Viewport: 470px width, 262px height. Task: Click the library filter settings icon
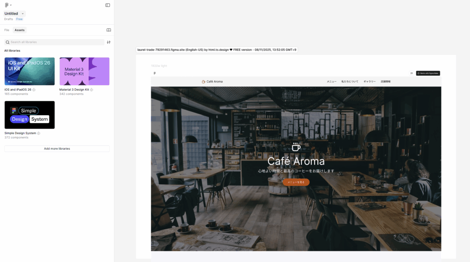(x=109, y=42)
